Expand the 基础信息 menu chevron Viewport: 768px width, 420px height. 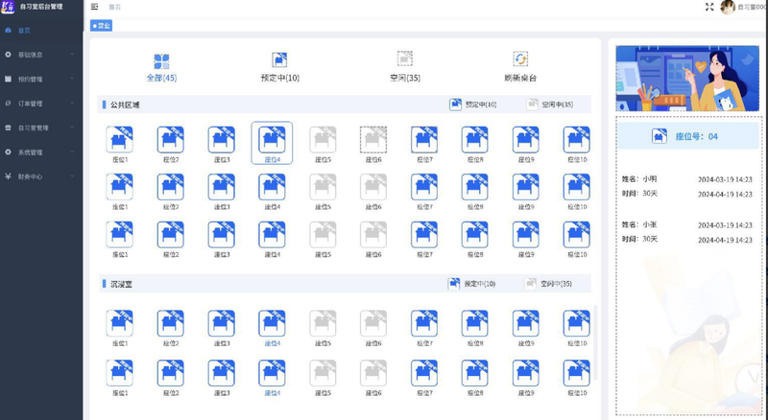[72, 55]
